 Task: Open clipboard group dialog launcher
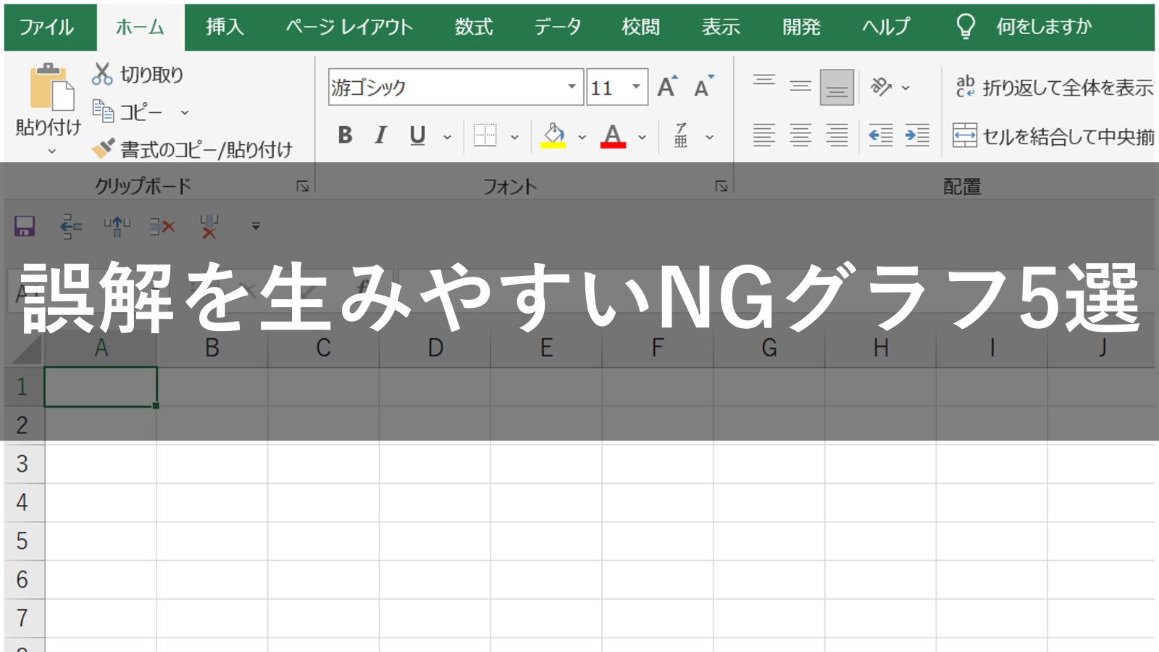[x=302, y=186]
